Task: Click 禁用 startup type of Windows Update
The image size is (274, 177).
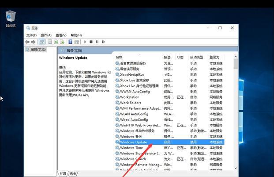Action: coord(193,142)
